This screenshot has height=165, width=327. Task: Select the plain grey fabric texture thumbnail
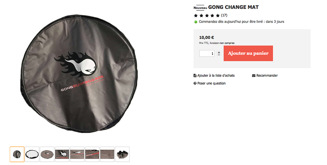coord(107,154)
